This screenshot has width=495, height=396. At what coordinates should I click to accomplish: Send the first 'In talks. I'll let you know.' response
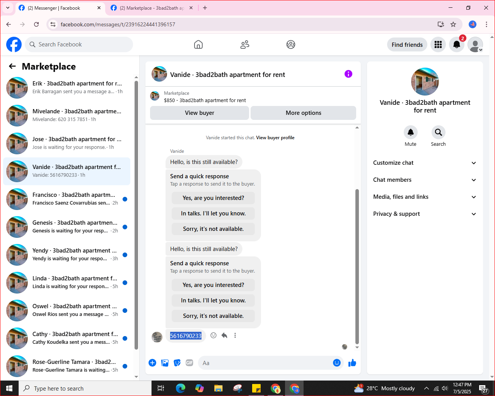point(213,213)
